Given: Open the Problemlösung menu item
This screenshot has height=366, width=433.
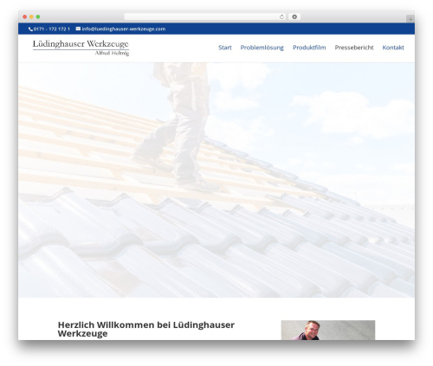Looking at the screenshot, I should tap(262, 48).
